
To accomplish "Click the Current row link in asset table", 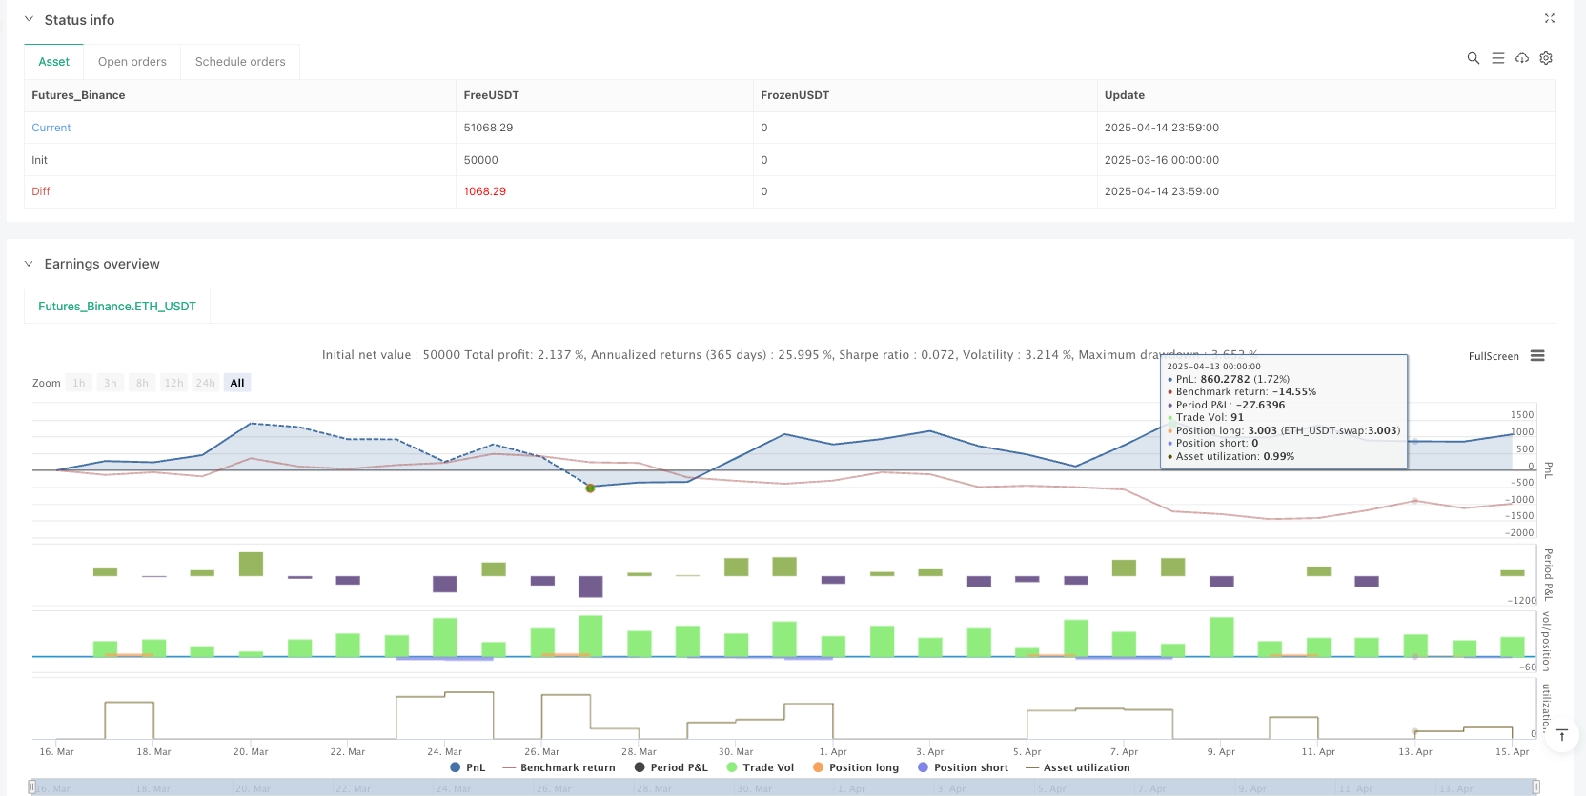I will pyautogui.click(x=51, y=128).
